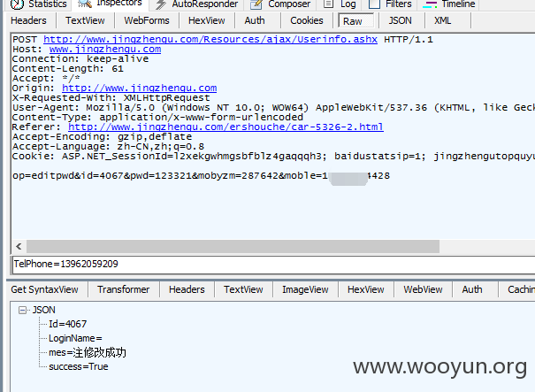Click the TelPhone=13962059209 search field
This screenshot has height=392, width=535.
point(273,265)
